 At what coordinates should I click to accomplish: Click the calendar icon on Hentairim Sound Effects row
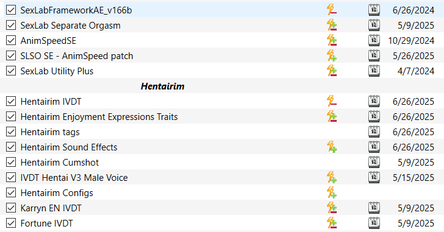[374, 147]
